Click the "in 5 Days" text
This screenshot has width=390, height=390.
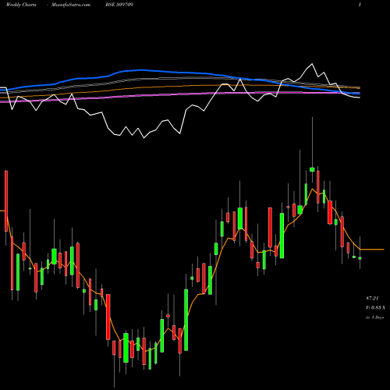click(x=374, y=317)
